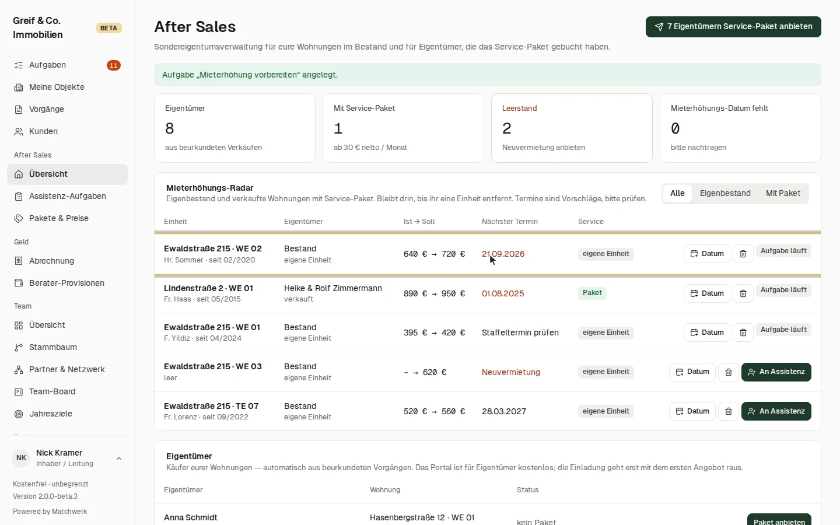
Task: Click Staffeltermin prüfen text
Action: point(520,332)
